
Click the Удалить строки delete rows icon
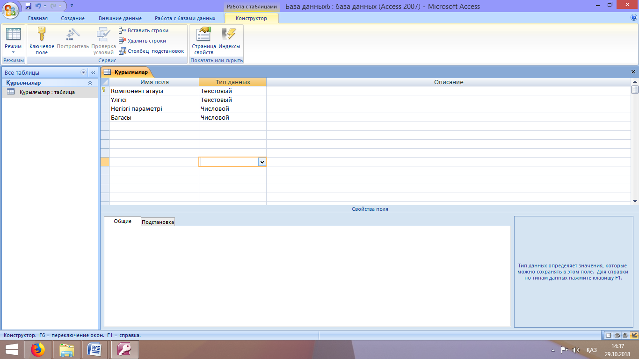point(123,41)
